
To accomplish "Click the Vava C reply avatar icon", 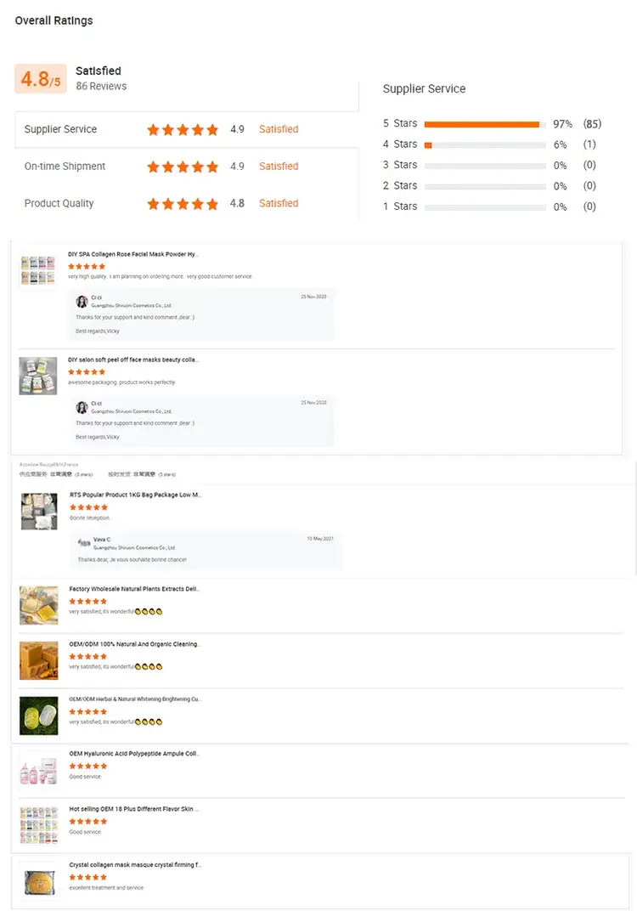I will click(x=84, y=543).
